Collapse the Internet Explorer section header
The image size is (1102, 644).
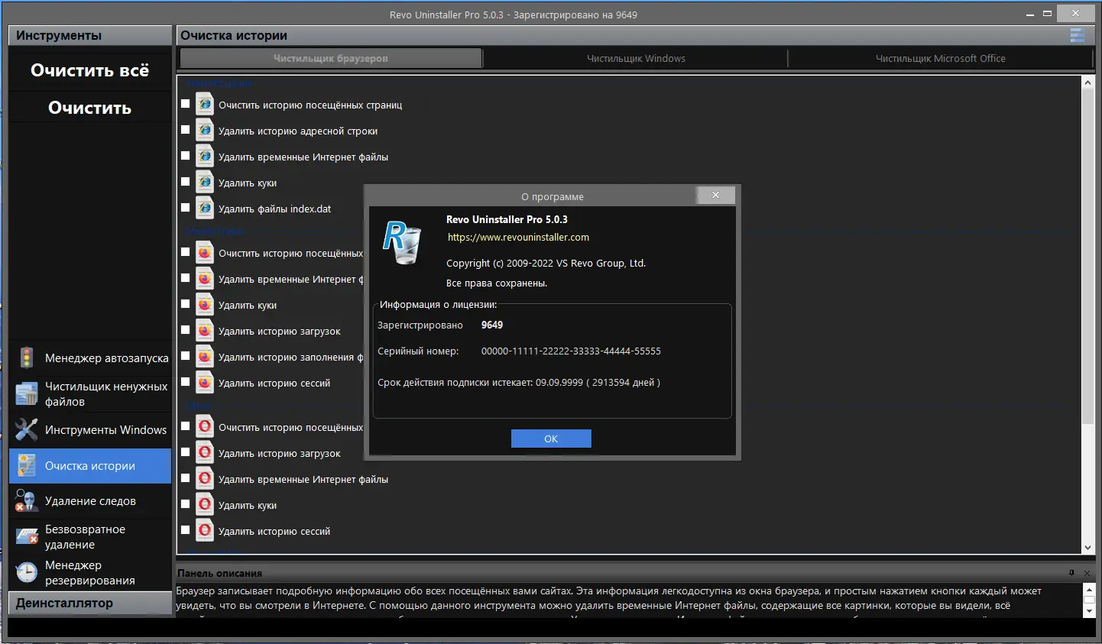[219, 83]
